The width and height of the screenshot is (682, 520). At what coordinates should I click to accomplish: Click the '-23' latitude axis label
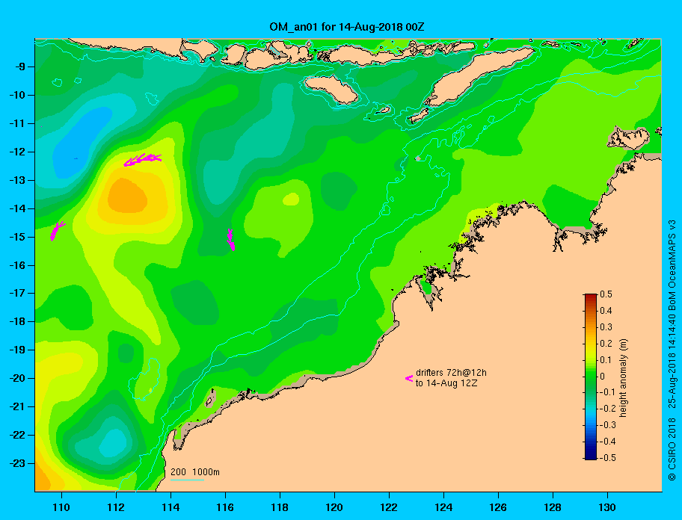17,463
